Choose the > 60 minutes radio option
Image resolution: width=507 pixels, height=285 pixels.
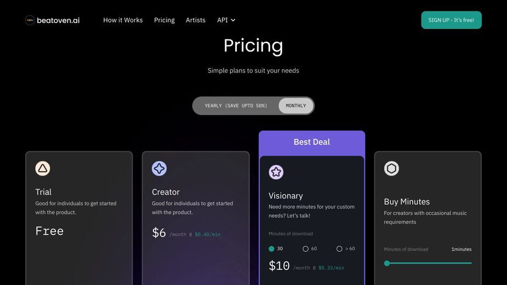click(x=339, y=249)
